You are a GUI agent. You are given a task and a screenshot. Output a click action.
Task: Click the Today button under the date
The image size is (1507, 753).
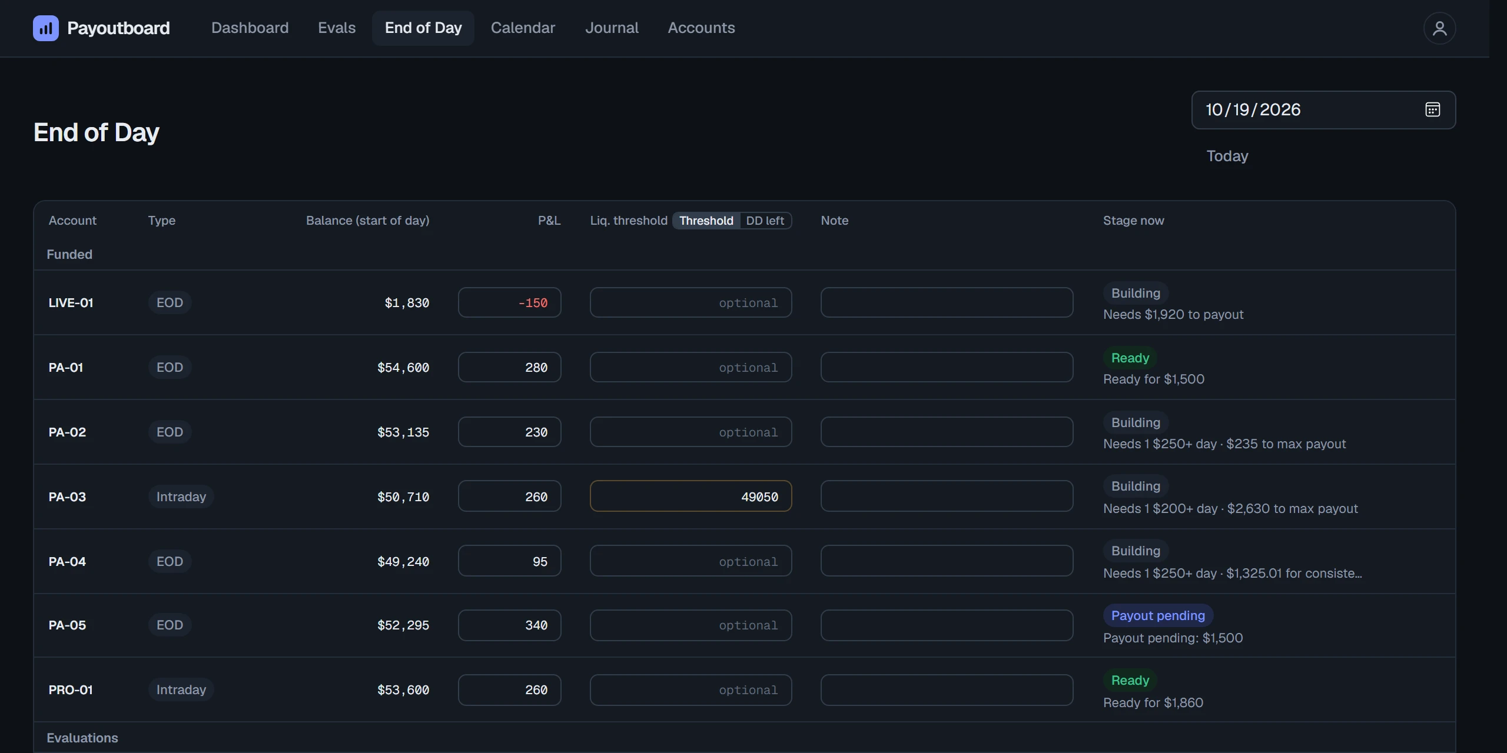click(x=1227, y=156)
